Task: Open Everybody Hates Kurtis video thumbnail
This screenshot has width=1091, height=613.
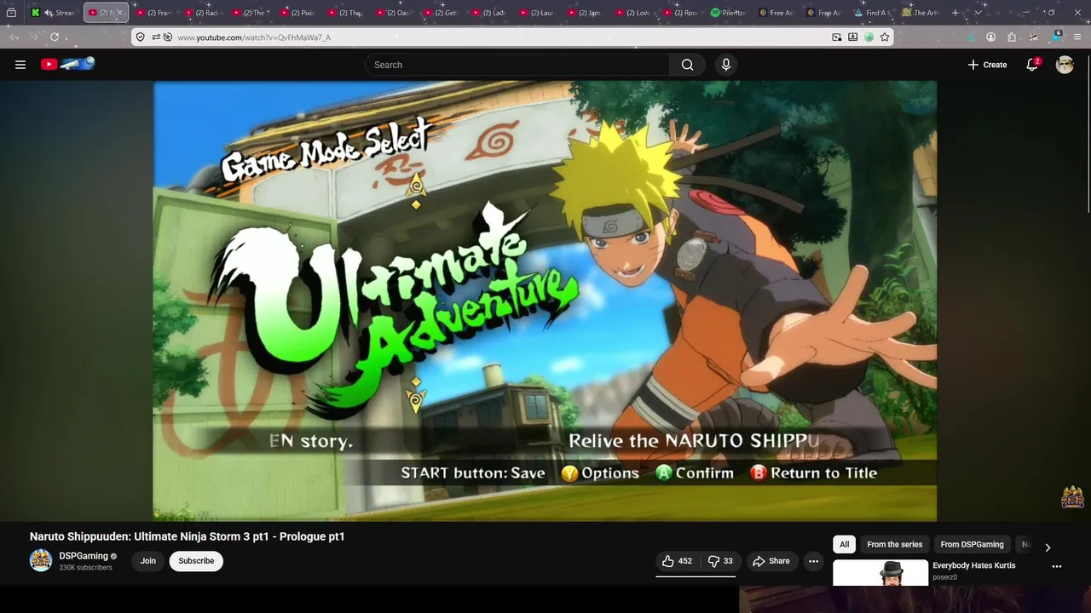Action: coord(880,573)
